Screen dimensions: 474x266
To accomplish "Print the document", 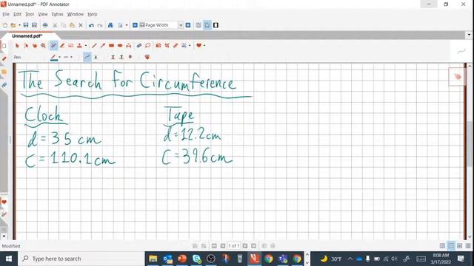I will (x=45, y=25).
